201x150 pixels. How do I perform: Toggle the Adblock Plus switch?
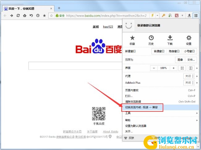point(189,83)
